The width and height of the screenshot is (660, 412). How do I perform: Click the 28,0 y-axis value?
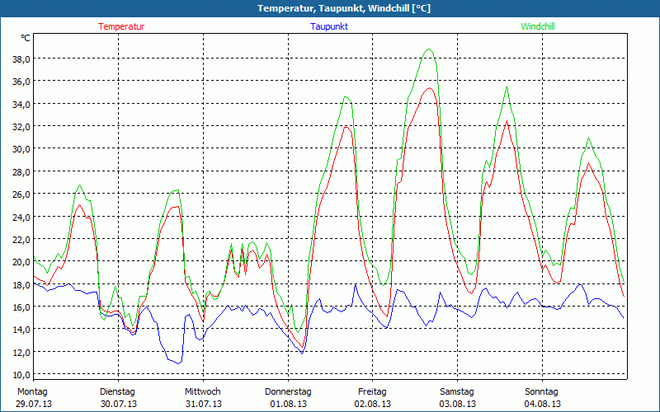point(21,172)
